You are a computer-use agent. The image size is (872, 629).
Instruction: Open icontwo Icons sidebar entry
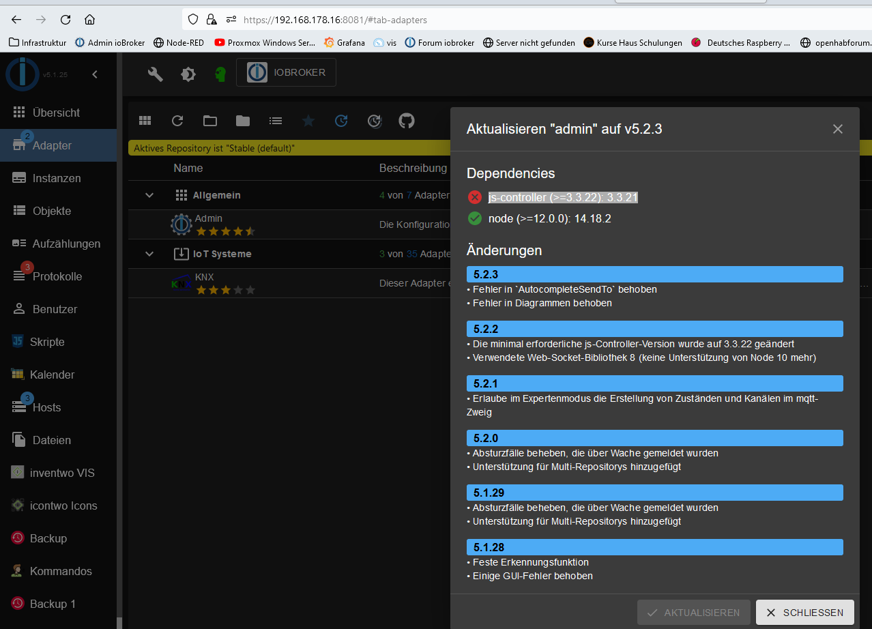[59, 506]
